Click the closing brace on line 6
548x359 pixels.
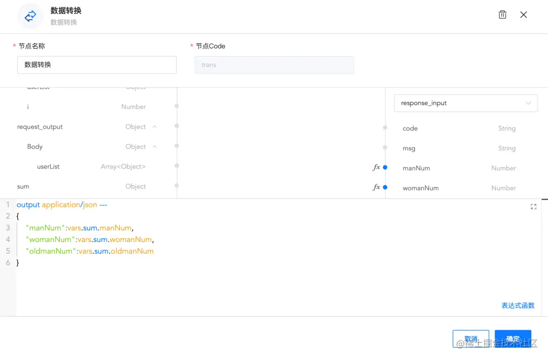[x=18, y=263]
